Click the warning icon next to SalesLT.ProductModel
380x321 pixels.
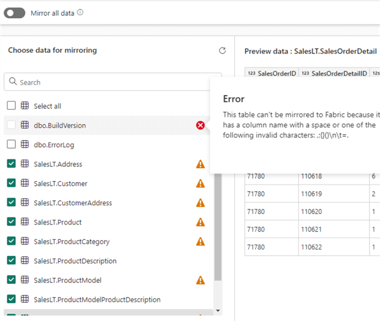pos(201,280)
